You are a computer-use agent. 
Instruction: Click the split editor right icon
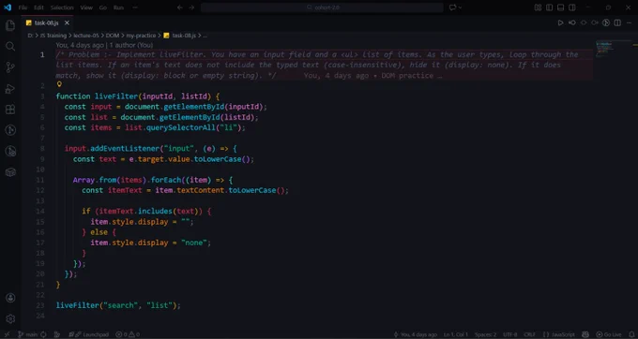[x=617, y=22]
